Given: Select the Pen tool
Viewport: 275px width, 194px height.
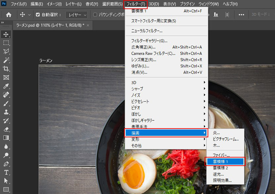Looking at the screenshot, I should (x=6, y=164).
